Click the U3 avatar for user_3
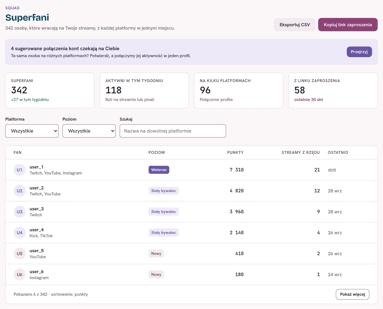Screen dimensions: 383x309 [20, 212]
